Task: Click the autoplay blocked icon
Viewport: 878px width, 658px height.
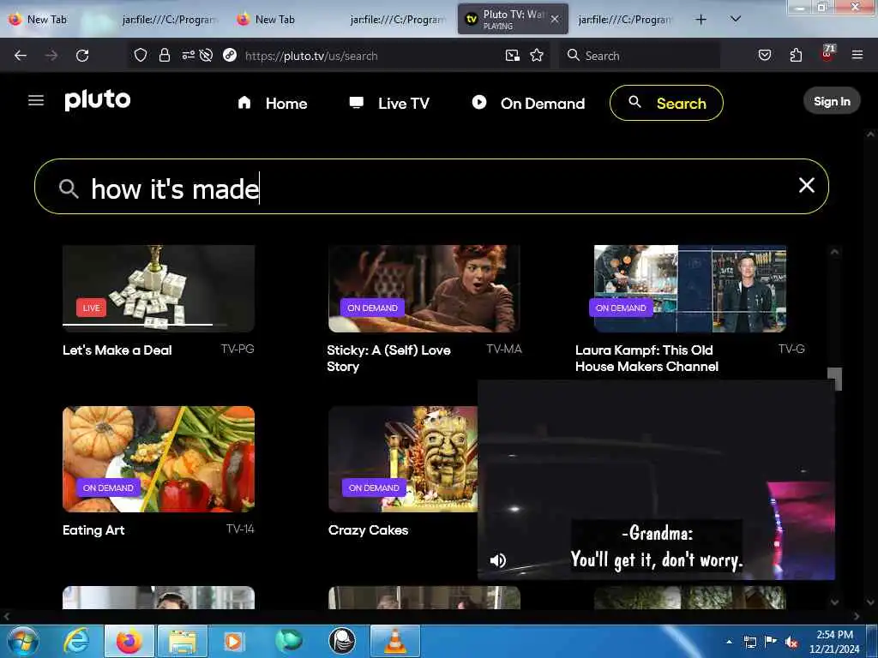Action: coord(206,55)
